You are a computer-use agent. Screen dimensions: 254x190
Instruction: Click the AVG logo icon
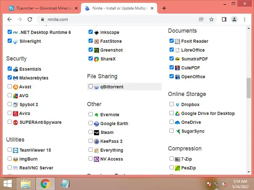[16, 96]
